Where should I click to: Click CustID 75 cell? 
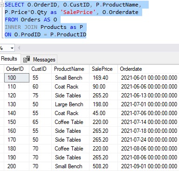click(x=40, y=96)
